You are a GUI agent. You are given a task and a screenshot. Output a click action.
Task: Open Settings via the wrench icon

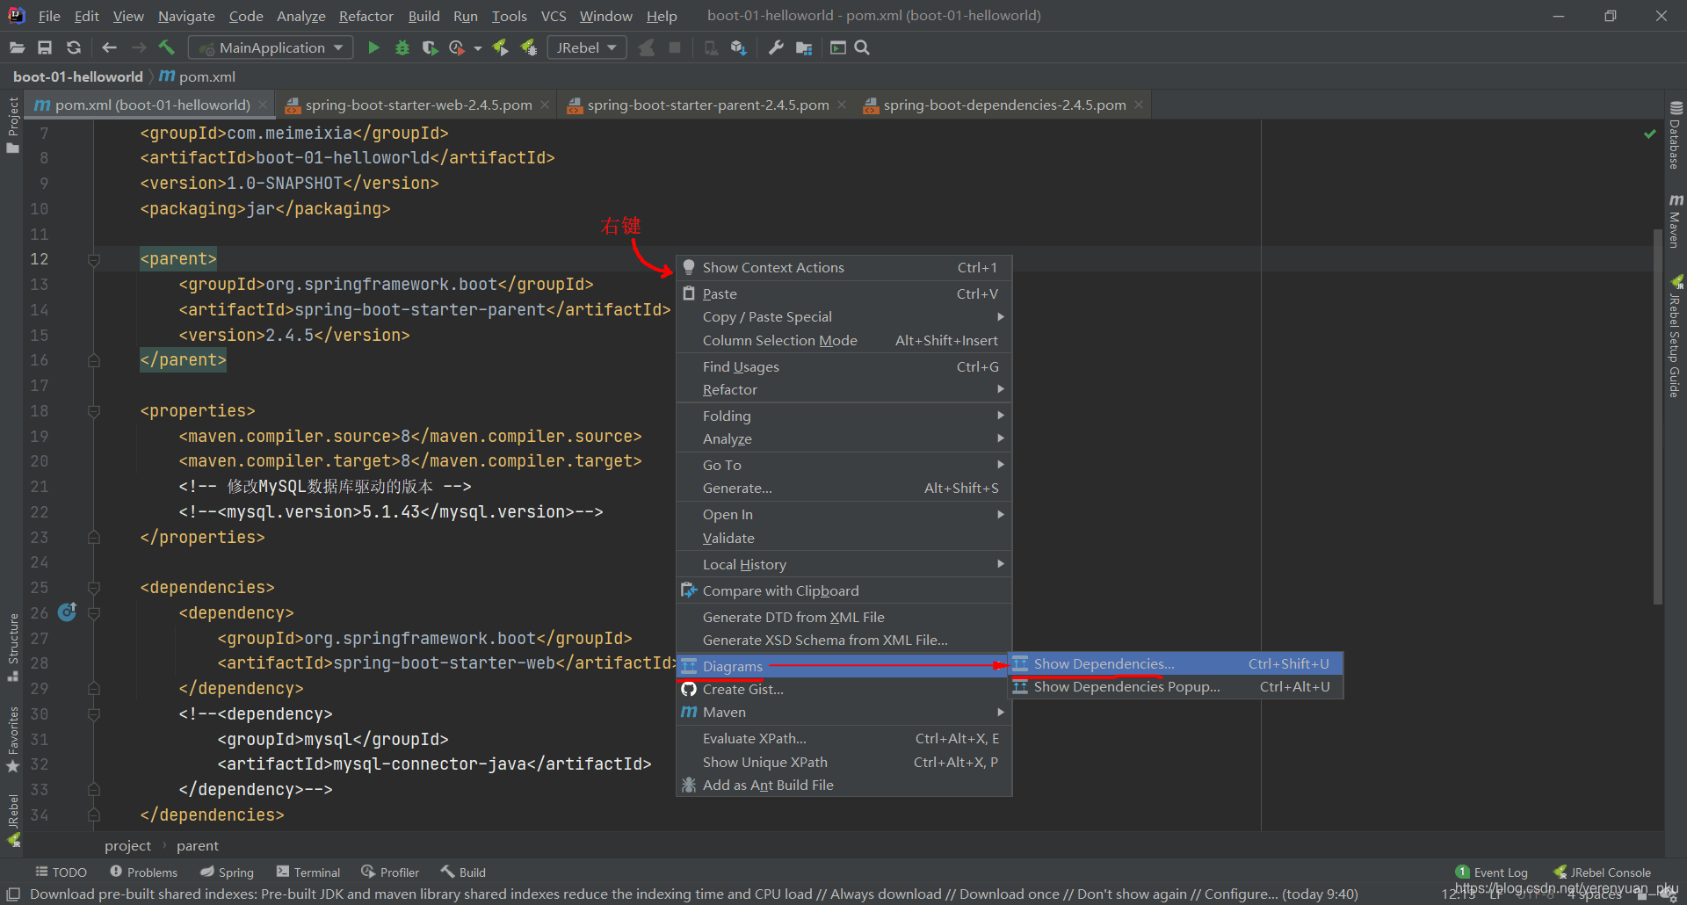coord(776,47)
